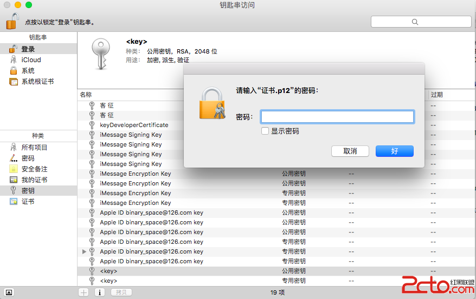Click the search field in toolbar
The height and width of the screenshot is (299, 476).
click(x=421, y=22)
